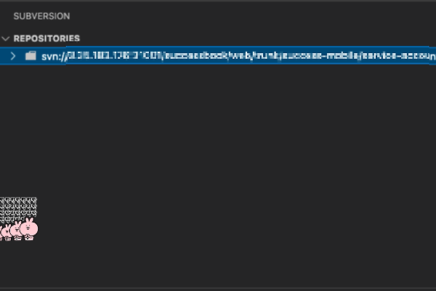Click the largest pink bunny sticker

click(x=29, y=227)
